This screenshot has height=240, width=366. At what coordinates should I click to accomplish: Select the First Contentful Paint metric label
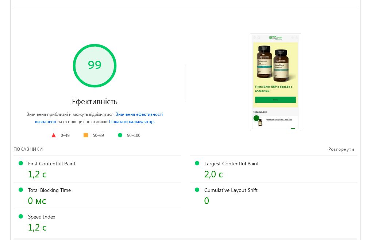point(52,164)
